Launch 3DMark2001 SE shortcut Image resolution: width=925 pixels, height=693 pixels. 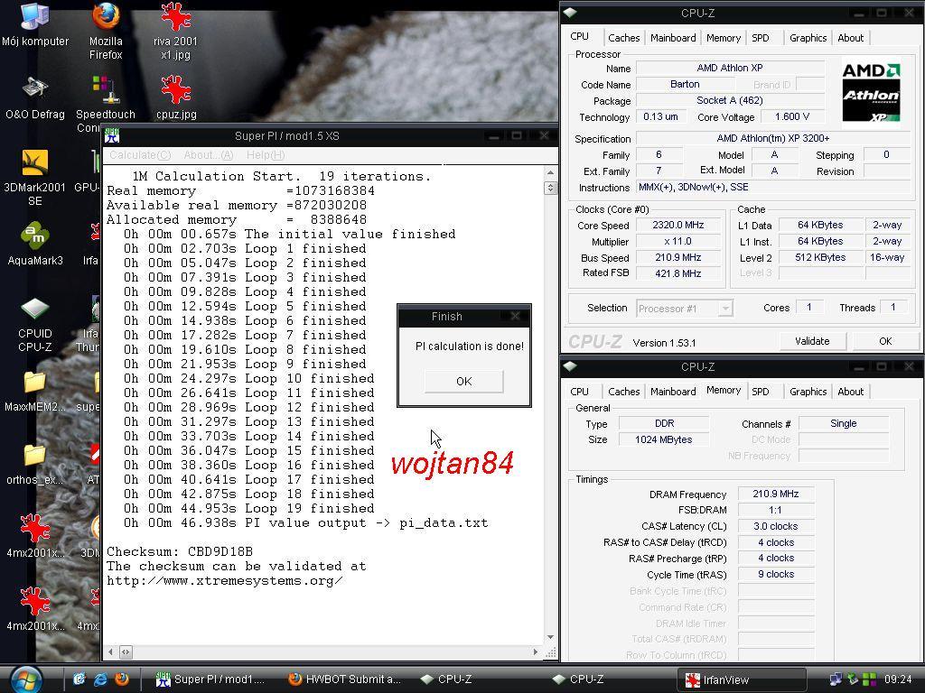[x=35, y=178]
